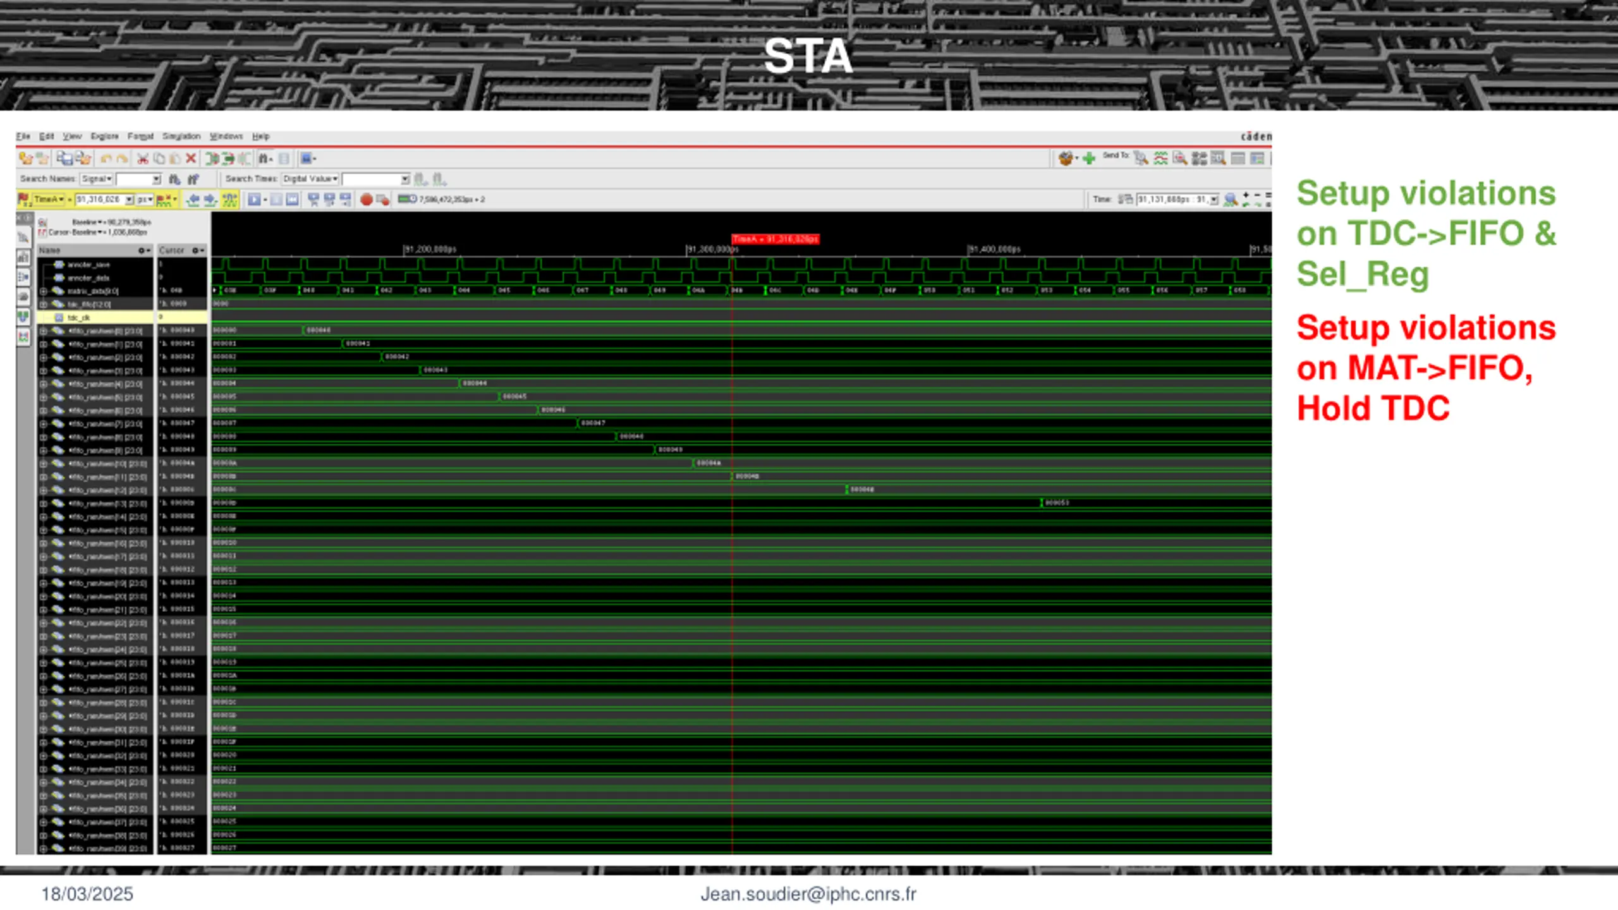Open the Signal search type dropdown
Viewport: 1618px width, 910px height.
coord(97,179)
